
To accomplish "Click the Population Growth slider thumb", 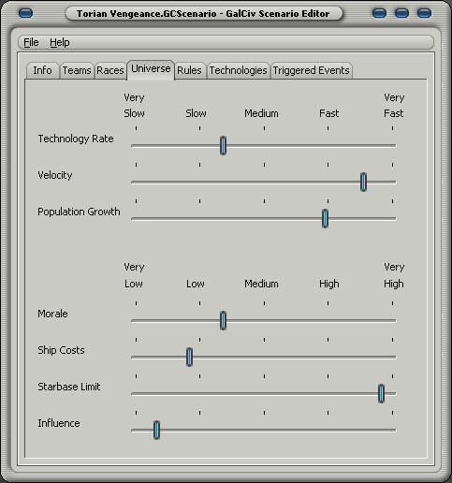I will (325, 218).
